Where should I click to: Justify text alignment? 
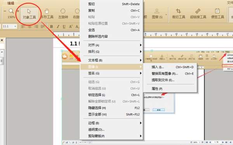43,26
